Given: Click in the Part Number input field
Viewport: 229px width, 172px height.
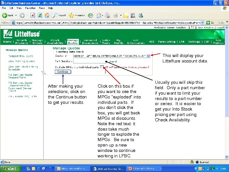Looking at the screenshot, I should tap(90, 61).
